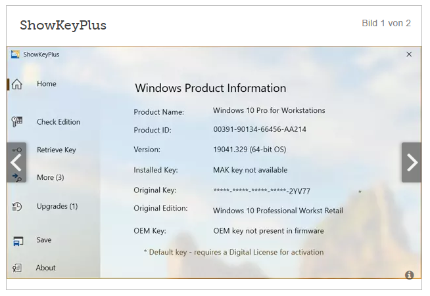Go to the previous image with left arrow

click(16, 162)
